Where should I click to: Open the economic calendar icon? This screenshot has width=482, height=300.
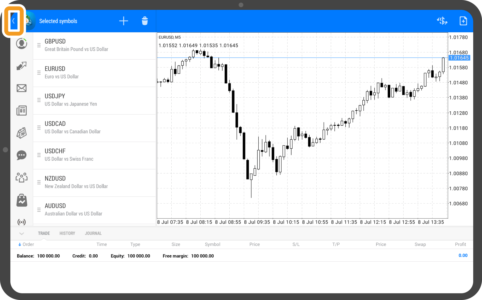click(21, 133)
